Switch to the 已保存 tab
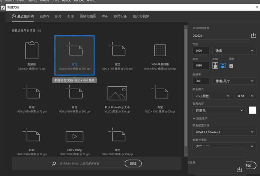The image size is (260, 176). 45,16
